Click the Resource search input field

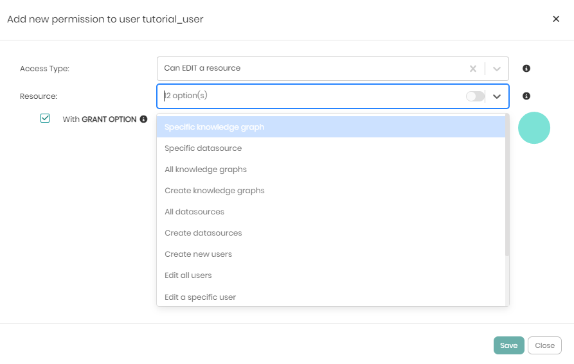coord(309,96)
